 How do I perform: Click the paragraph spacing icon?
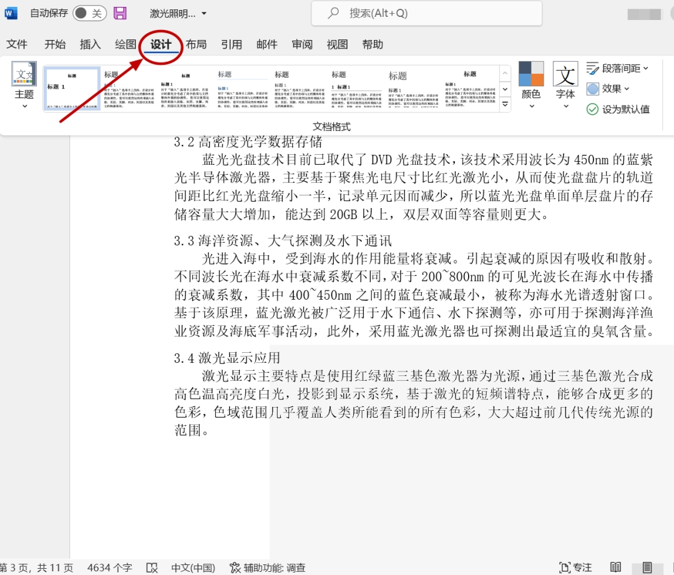click(x=592, y=69)
